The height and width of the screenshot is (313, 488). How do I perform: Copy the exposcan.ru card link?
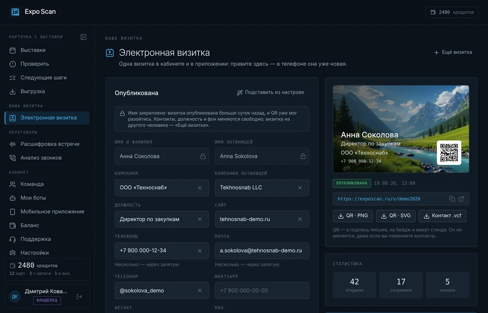pyautogui.click(x=452, y=199)
